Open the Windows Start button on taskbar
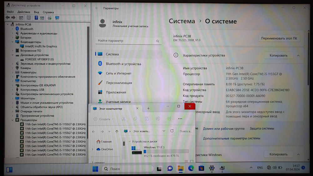 [x=95, y=169]
